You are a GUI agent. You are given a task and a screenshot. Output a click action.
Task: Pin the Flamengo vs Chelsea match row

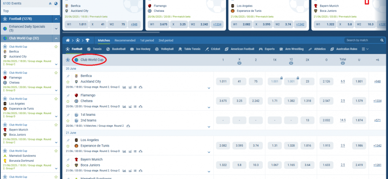coord(68,96)
